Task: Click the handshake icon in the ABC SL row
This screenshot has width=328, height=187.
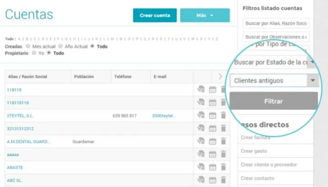Action: pyautogui.click(x=201, y=180)
